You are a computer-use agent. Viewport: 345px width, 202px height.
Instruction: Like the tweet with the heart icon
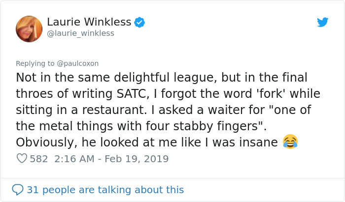tap(22, 159)
